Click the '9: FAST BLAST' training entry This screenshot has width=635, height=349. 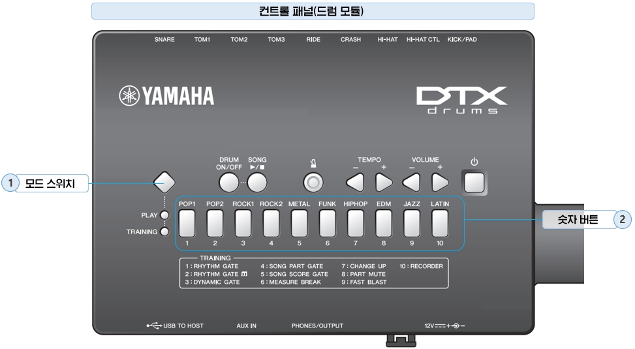point(364,282)
